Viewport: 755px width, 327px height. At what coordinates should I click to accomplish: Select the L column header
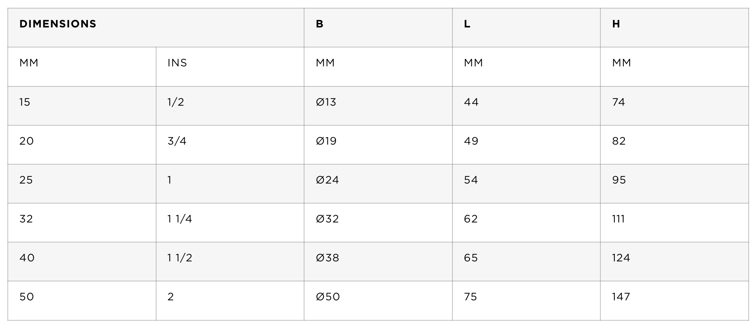(x=526, y=28)
